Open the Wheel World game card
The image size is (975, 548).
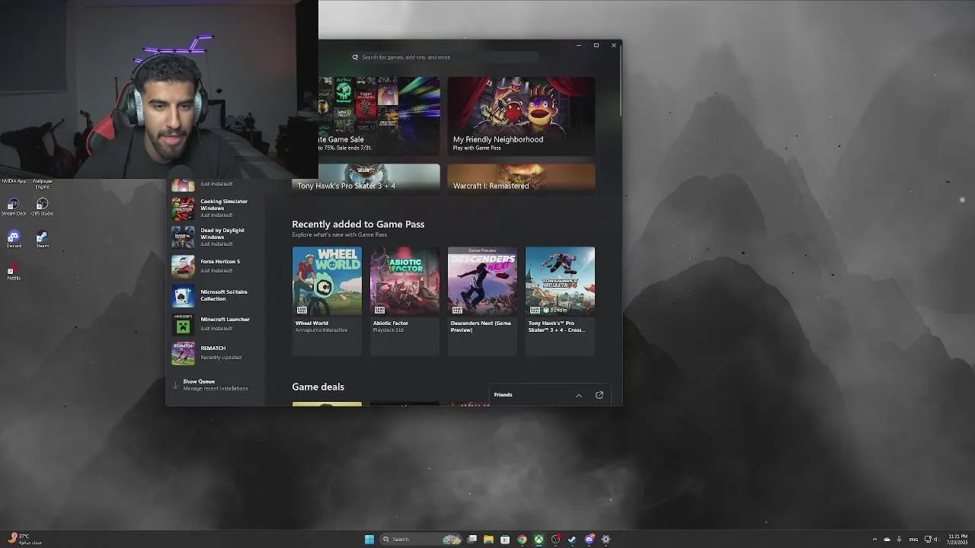tap(327, 300)
